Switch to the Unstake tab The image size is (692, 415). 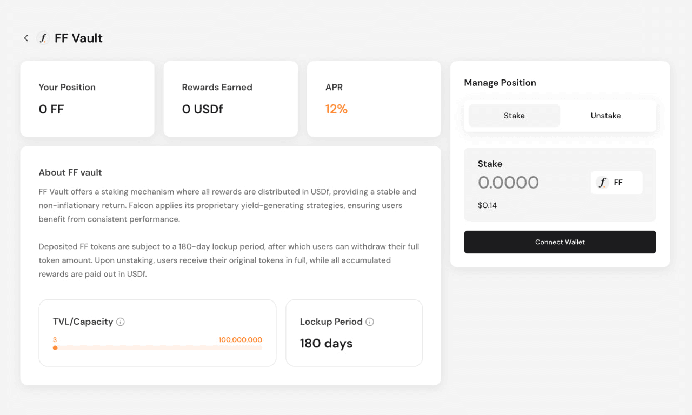[x=605, y=115]
